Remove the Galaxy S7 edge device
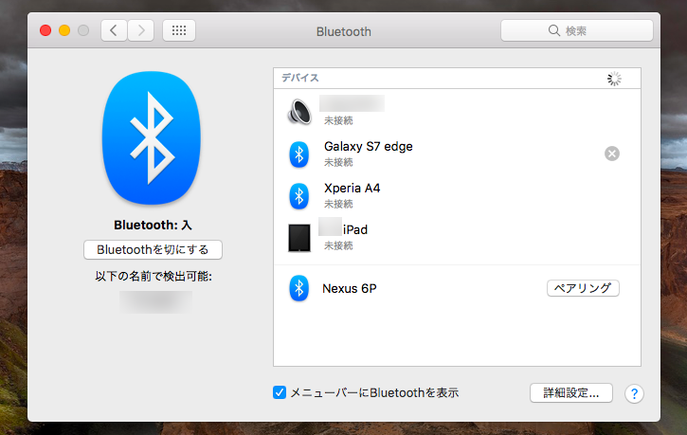This screenshot has width=687, height=435. [x=612, y=154]
